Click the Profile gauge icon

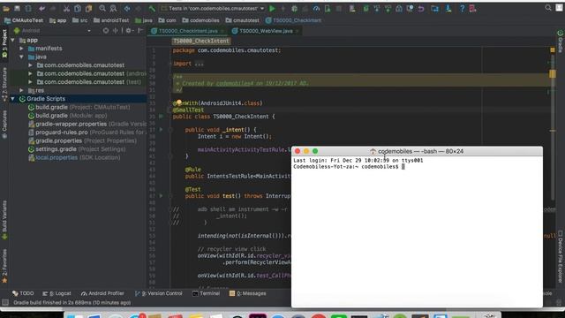point(316,8)
